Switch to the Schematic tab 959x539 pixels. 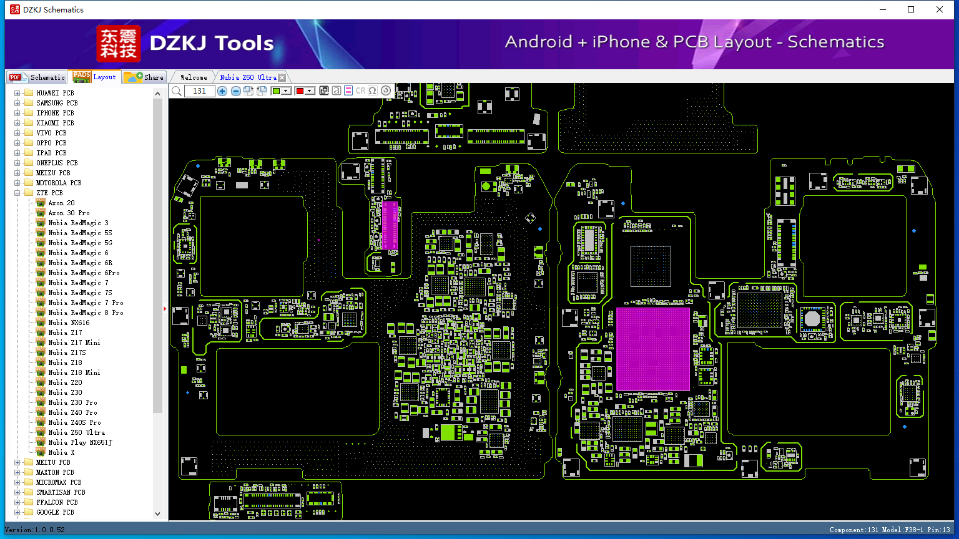coord(37,77)
